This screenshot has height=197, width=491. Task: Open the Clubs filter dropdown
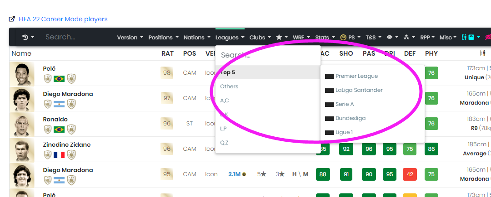pos(260,38)
